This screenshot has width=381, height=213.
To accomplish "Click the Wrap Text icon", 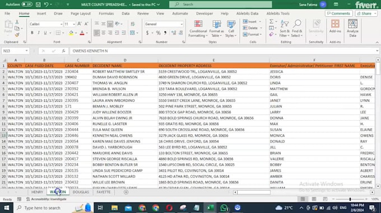I will click(x=133, y=24).
